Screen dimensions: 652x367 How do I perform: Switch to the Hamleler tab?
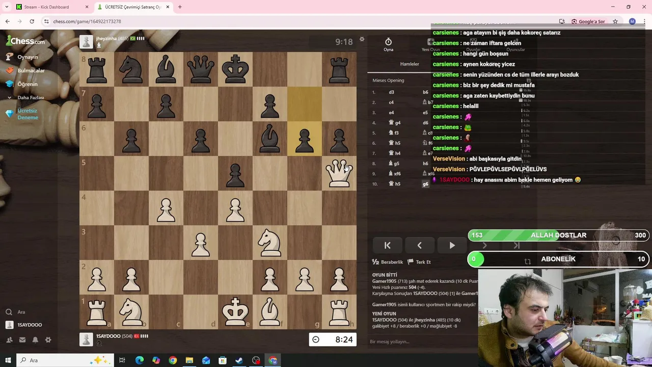(x=410, y=64)
